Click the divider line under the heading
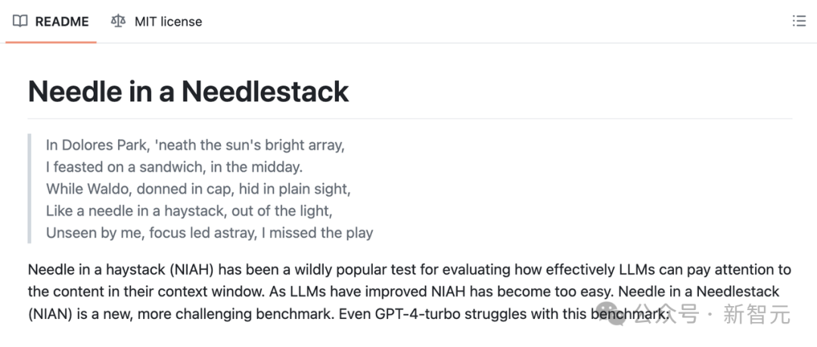Screen dimensions: 817x347 coord(410,119)
